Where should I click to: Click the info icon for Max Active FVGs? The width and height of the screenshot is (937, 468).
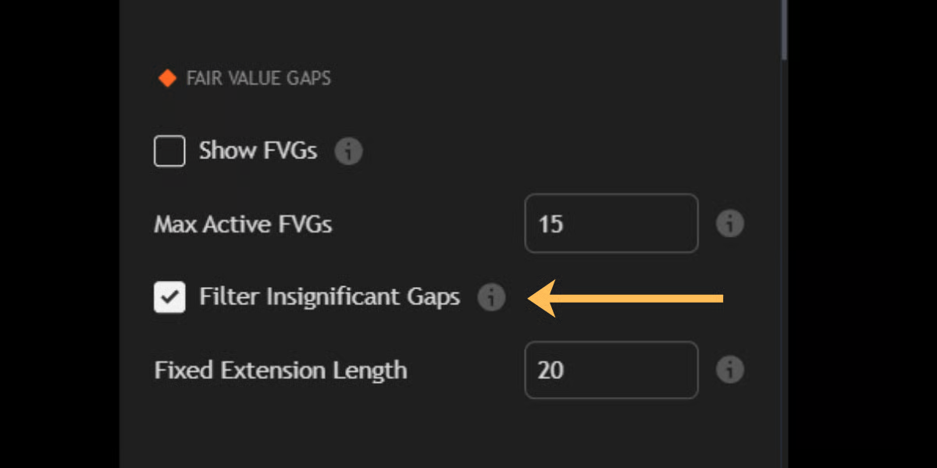pos(730,225)
